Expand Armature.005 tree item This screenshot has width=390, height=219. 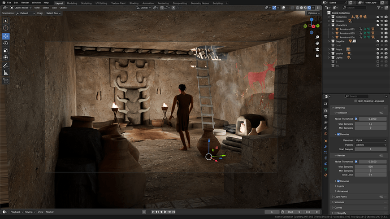[x=333, y=33]
